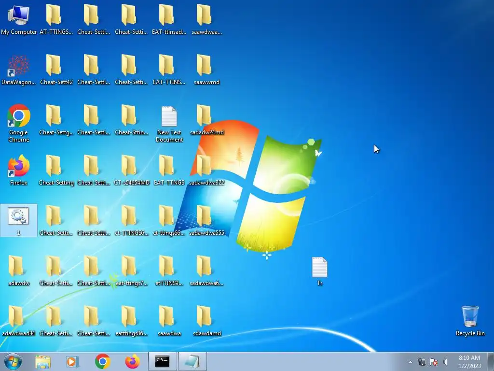
Task: Open the network status tray icon
Action: tap(422, 362)
